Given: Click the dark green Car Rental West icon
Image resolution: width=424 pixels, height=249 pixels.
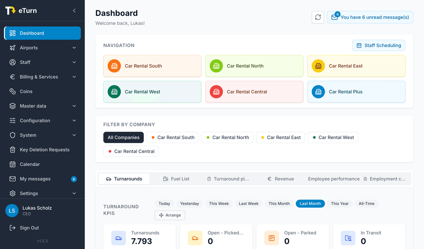Looking at the screenshot, I should (114, 92).
